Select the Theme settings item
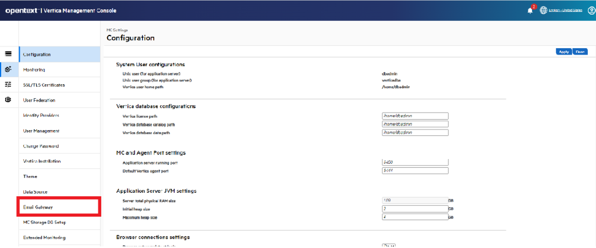 59,177
